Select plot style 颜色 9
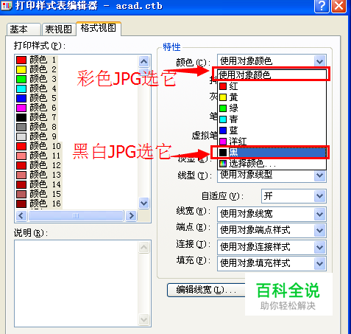This screenshot has height=334, width=351. (x=37, y=136)
